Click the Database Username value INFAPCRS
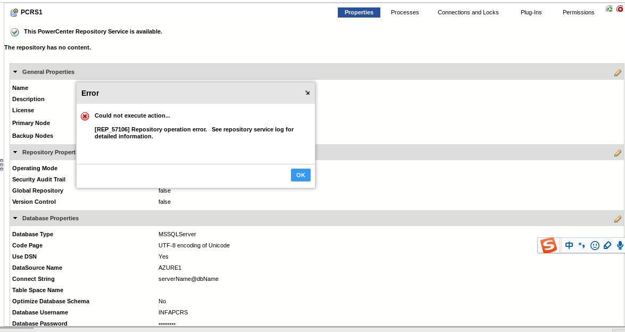The width and height of the screenshot is (625, 332). point(173,312)
